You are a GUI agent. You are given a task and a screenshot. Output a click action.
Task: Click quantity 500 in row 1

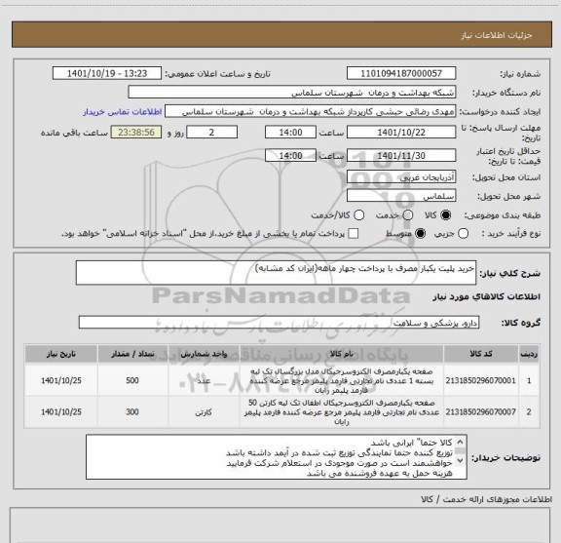[132, 380]
